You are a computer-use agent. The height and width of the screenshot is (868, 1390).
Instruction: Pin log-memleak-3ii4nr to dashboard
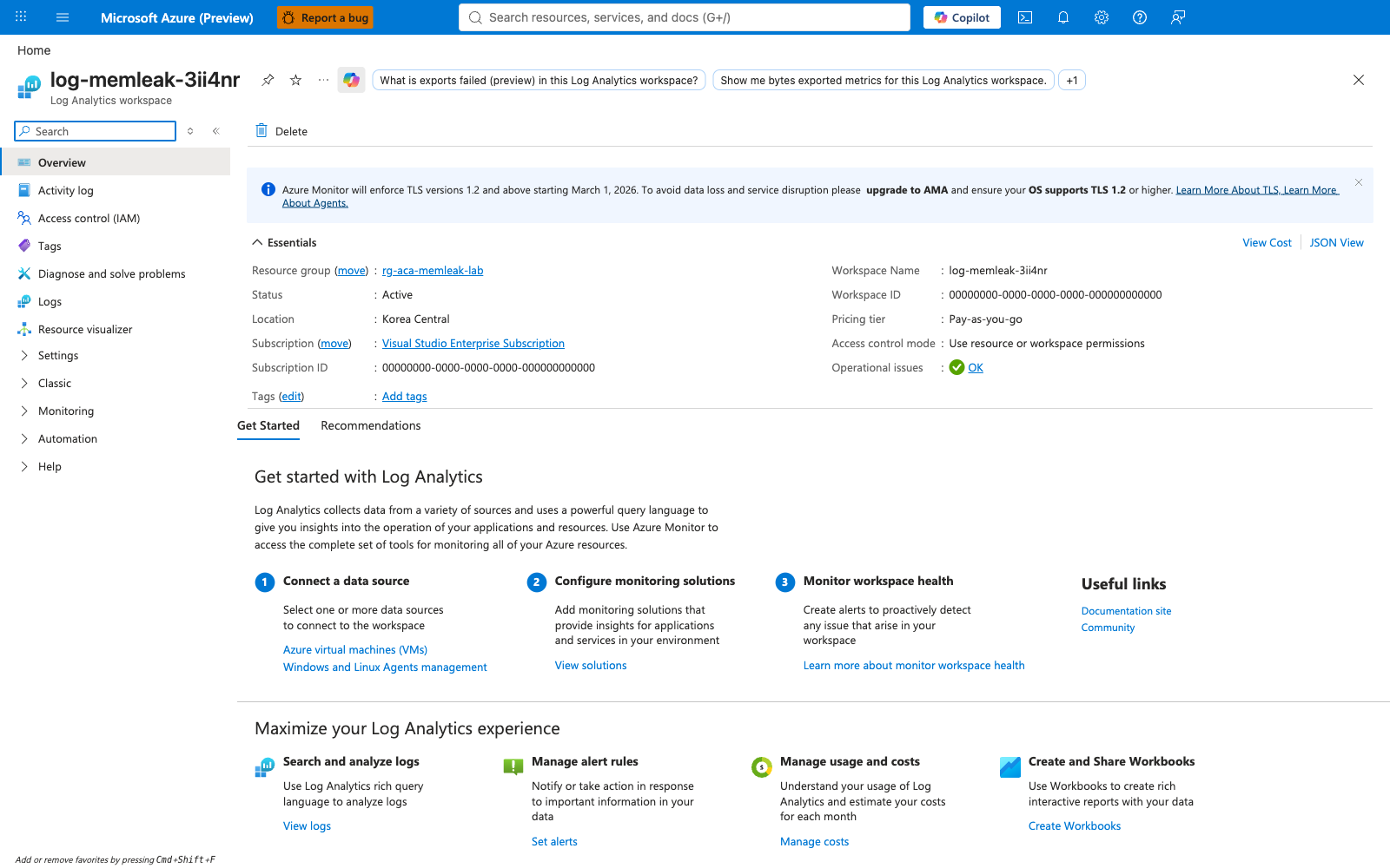(x=268, y=80)
